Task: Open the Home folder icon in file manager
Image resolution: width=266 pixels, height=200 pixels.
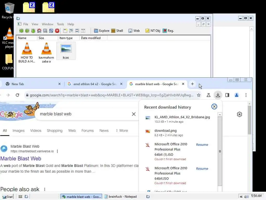Action: point(39,31)
